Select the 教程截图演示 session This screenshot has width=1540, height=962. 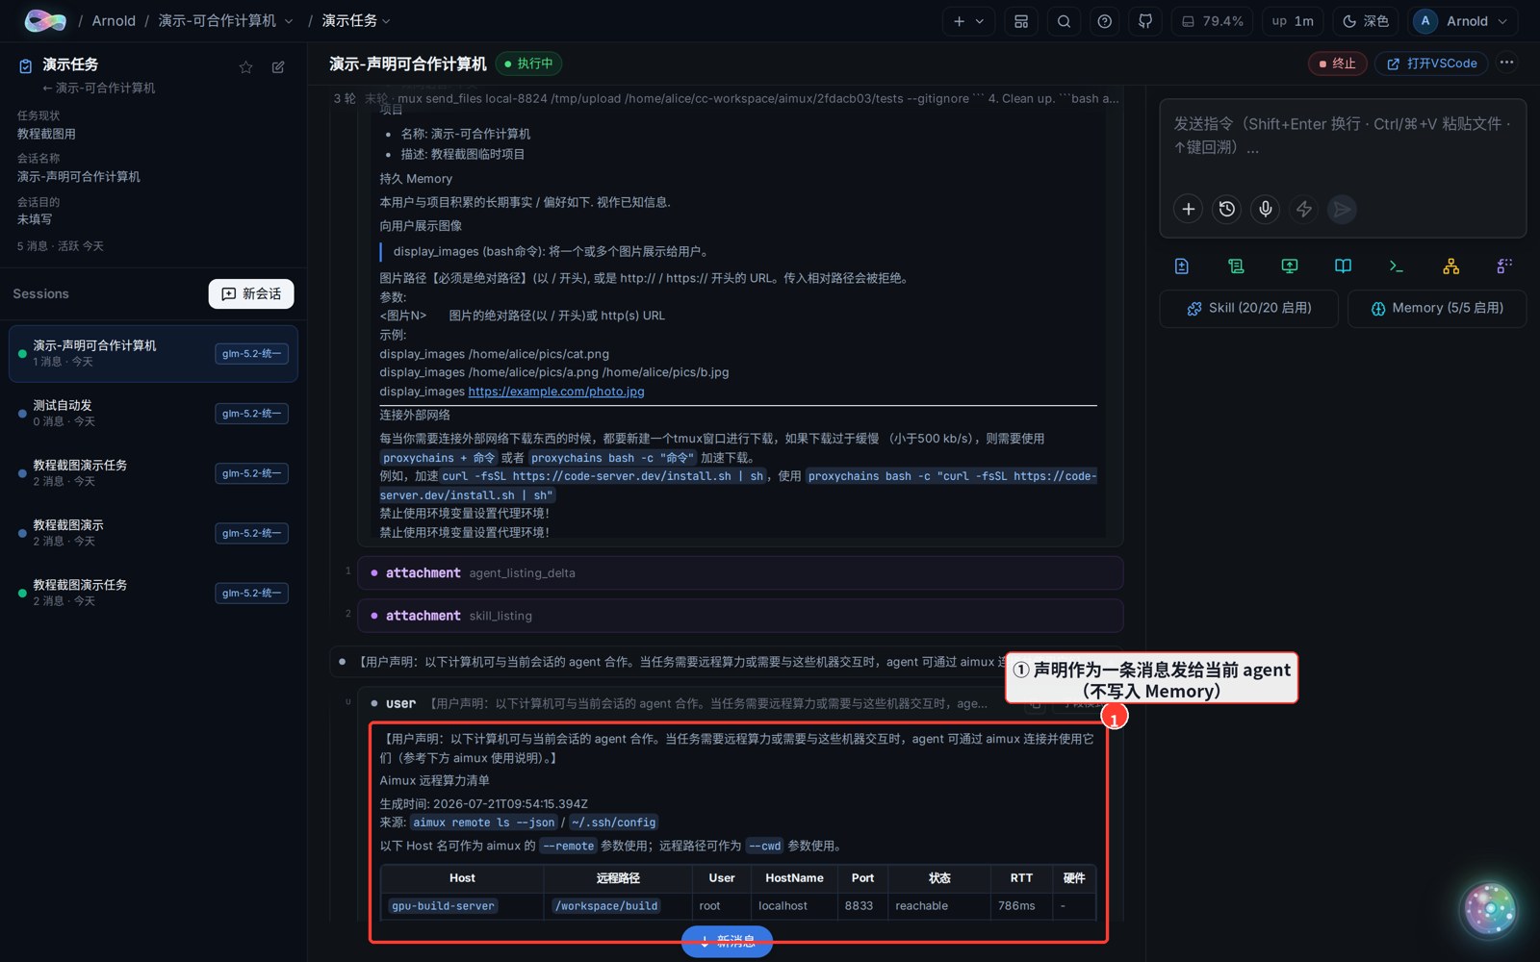point(153,532)
